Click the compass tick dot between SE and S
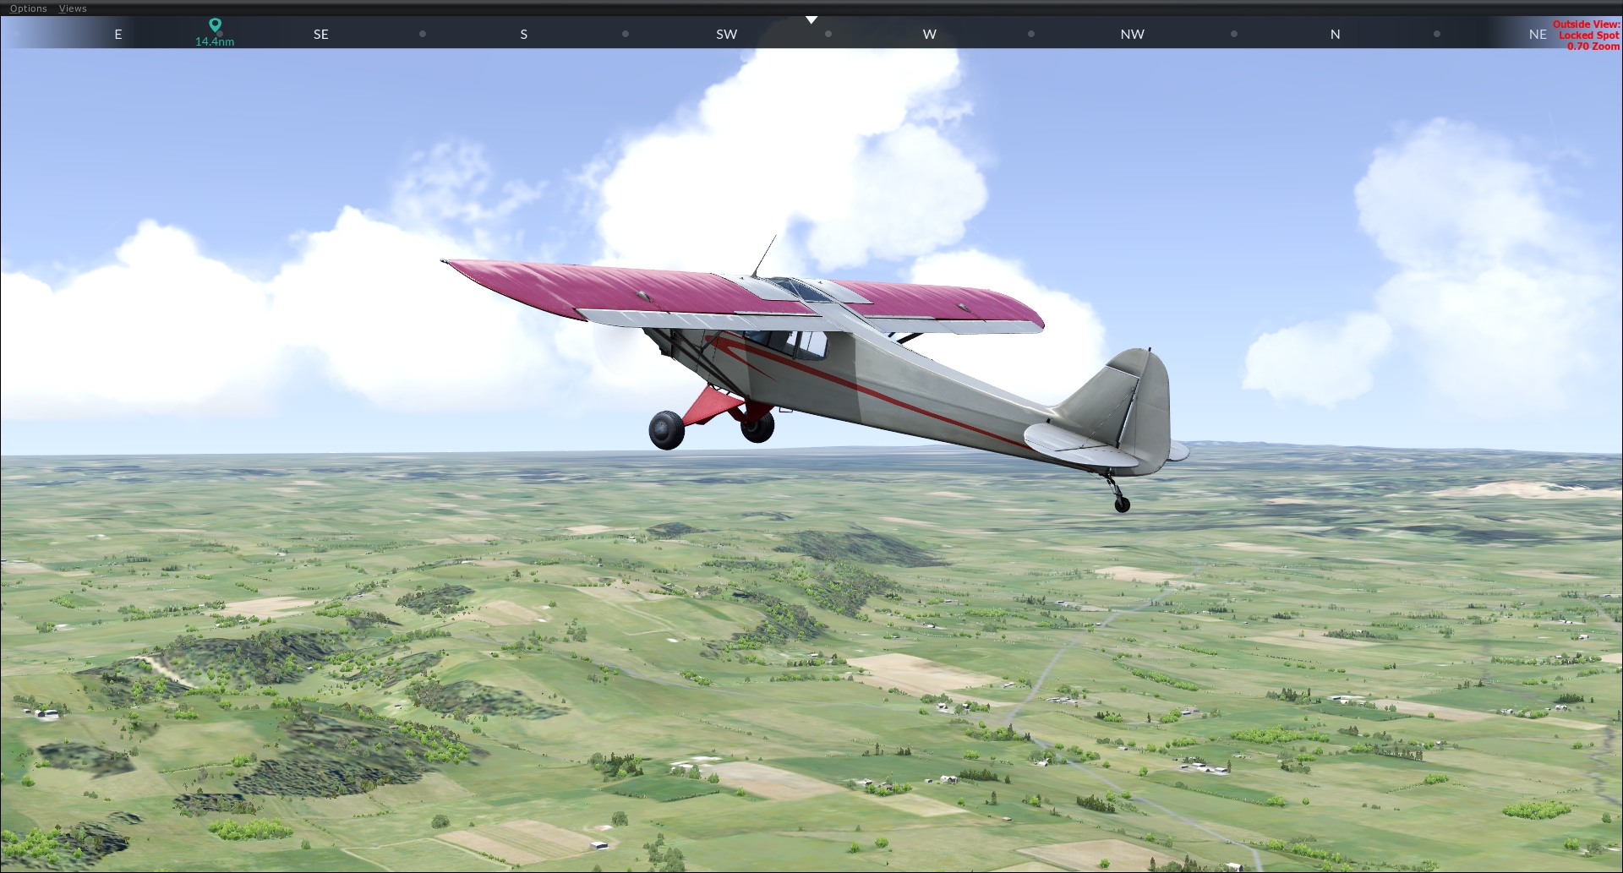The height and width of the screenshot is (873, 1623). pyautogui.click(x=423, y=35)
